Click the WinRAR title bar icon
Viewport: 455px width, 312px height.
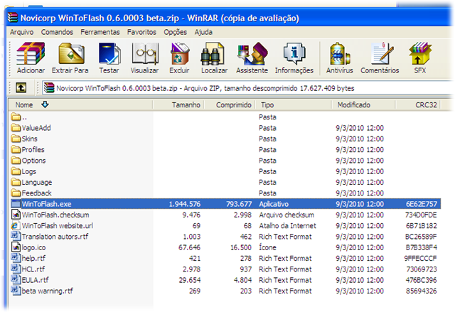point(13,17)
